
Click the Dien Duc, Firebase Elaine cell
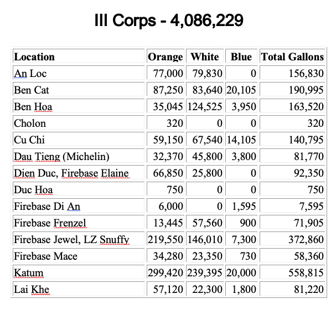click(x=71, y=173)
